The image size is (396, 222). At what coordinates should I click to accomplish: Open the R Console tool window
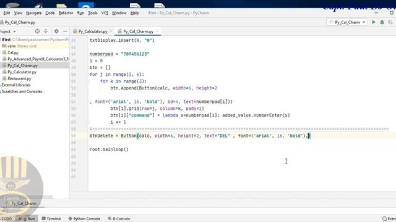tap(119, 219)
